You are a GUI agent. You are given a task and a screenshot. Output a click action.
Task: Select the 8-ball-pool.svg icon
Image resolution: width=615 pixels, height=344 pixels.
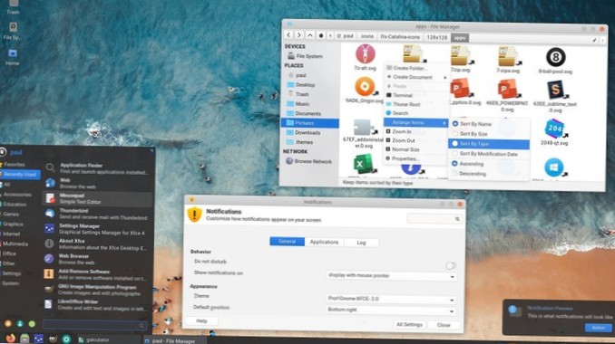pos(555,57)
